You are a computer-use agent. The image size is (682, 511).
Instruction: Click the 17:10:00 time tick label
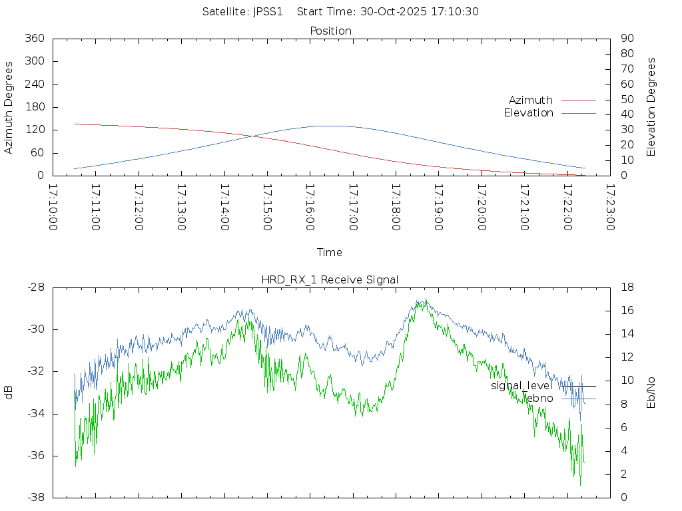click(x=53, y=208)
